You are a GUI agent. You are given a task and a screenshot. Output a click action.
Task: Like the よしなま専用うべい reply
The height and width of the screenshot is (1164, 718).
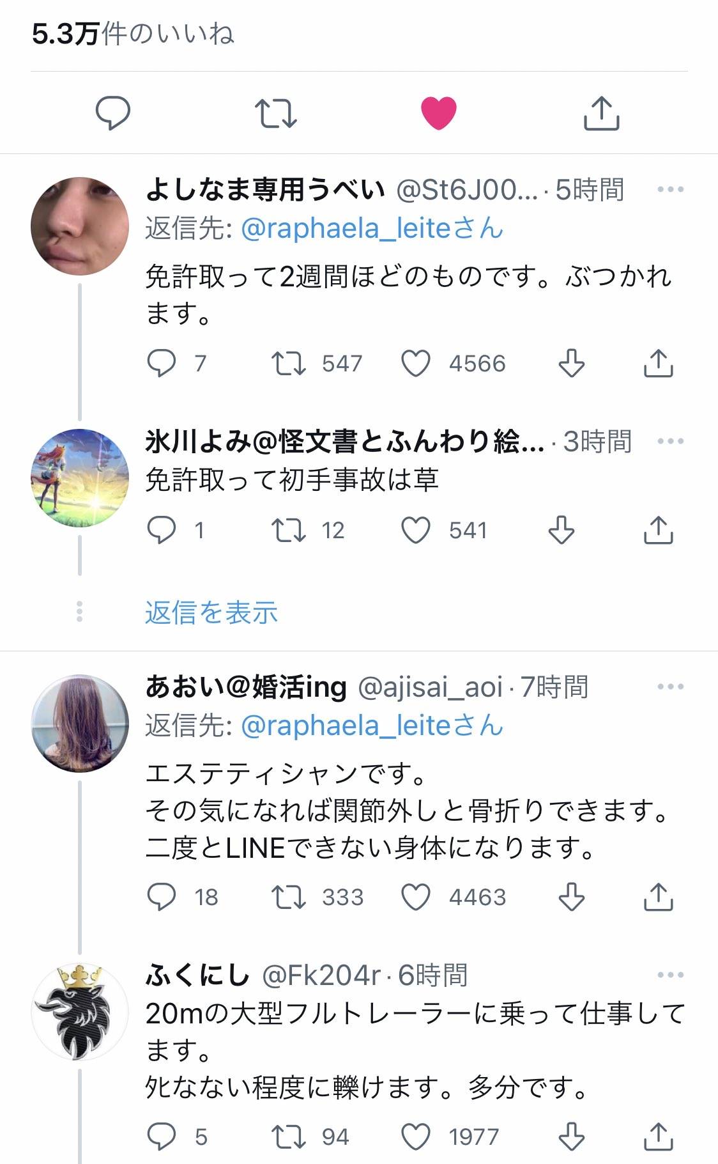416,363
